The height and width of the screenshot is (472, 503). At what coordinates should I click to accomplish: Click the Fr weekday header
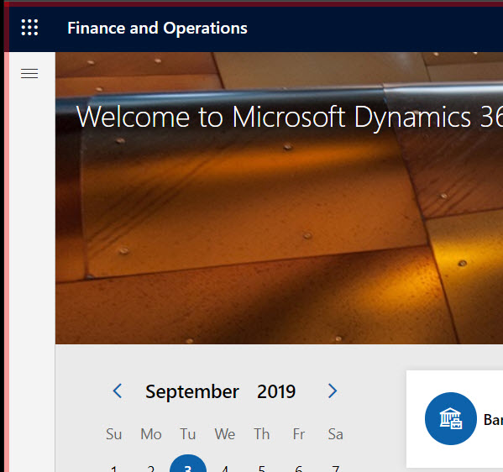tap(299, 434)
